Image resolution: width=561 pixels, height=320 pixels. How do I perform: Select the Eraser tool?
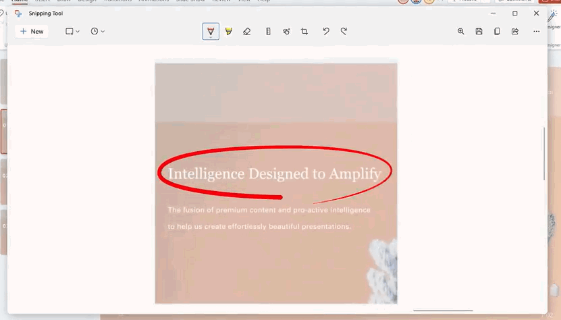(247, 32)
